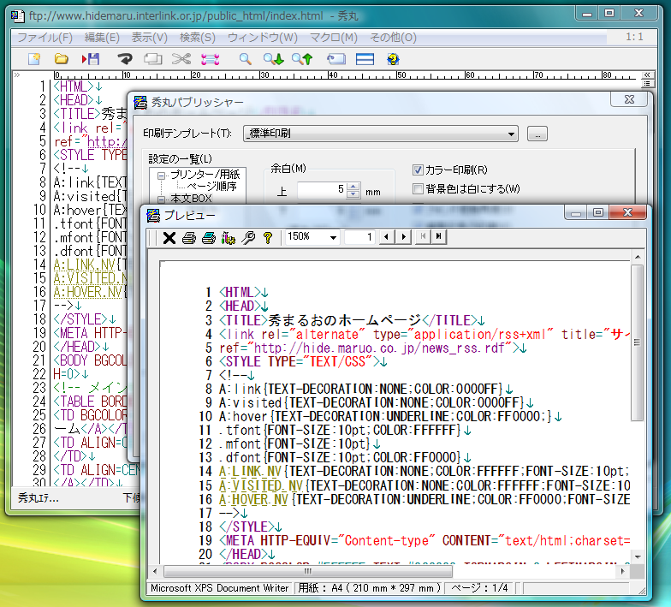
Task: Click the preview scrollbar down arrow
Action: [638, 556]
